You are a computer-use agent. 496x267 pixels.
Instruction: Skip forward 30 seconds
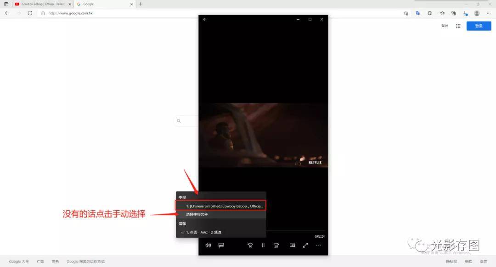coord(276,245)
